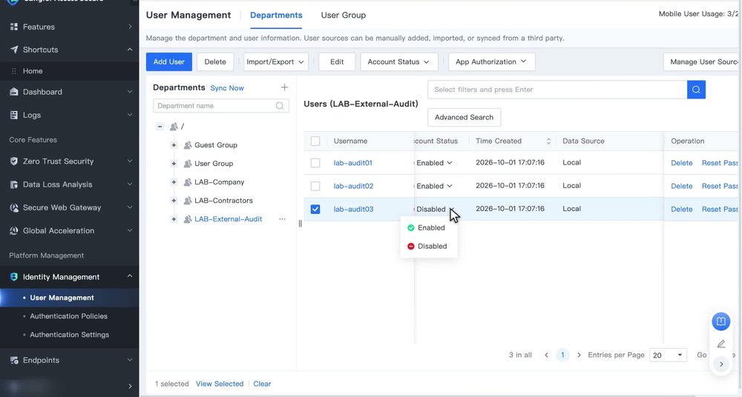Click the Global Acceleration icon
The width and height of the screenshot is (742, 397).
click(13, 230)
